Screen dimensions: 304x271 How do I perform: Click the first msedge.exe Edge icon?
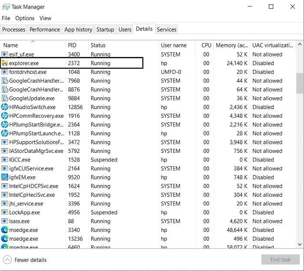(x=5, y=230)
